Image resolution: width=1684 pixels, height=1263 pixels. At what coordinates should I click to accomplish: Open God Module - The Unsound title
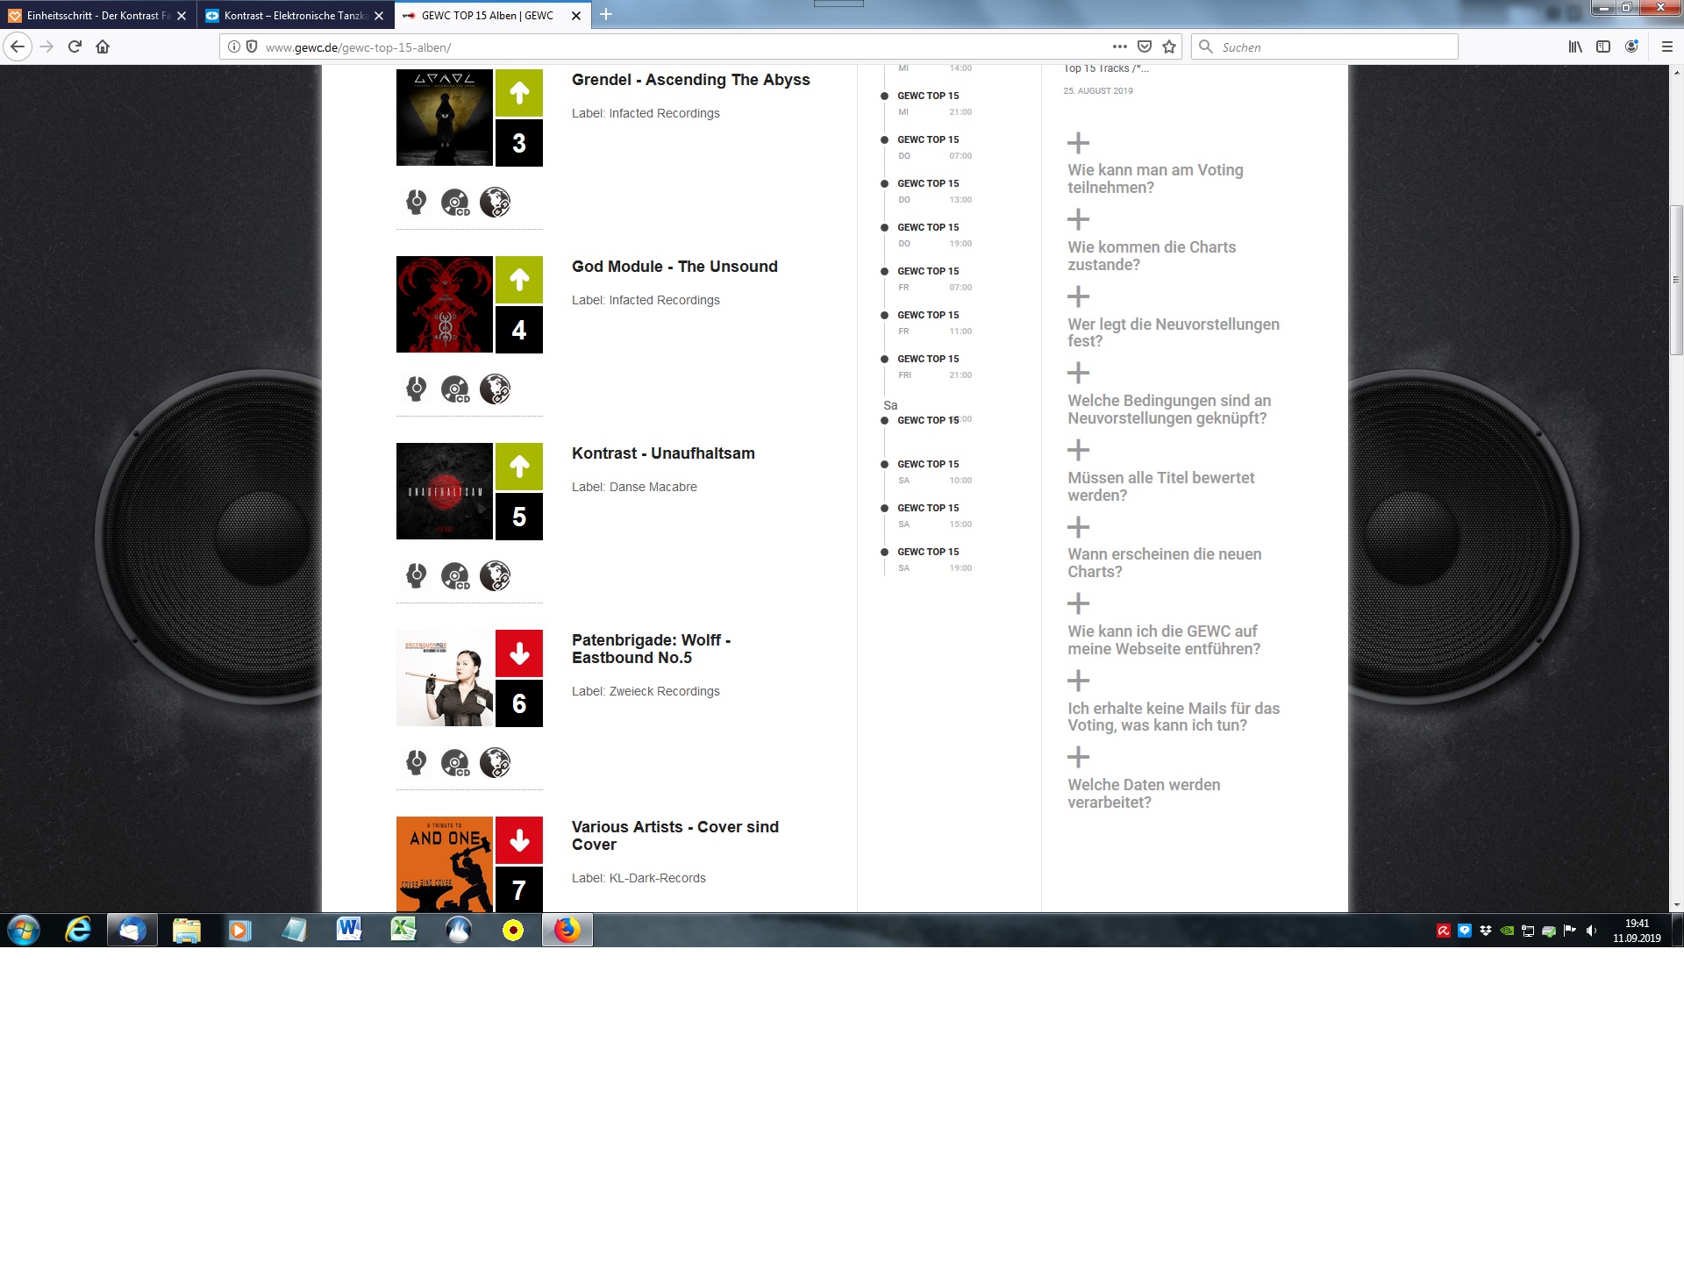pyautogui.click(x=674, y=267)
